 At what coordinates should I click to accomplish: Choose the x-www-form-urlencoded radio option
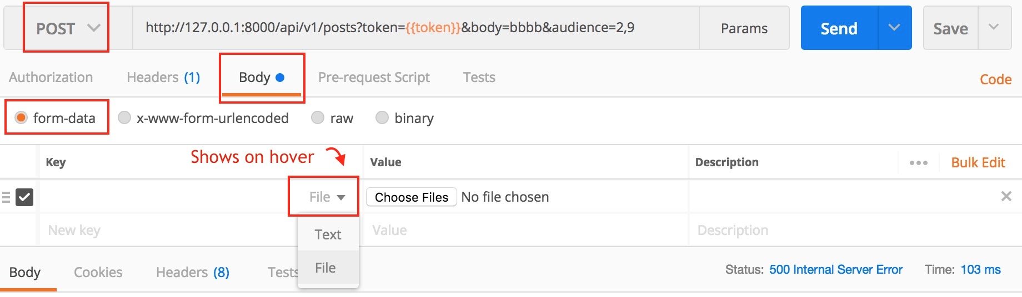click(124, 117)
